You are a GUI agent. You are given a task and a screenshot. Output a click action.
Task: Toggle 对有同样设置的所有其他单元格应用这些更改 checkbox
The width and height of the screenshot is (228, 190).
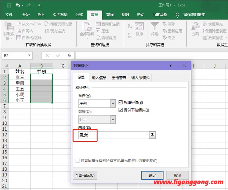tap(78, 161)
